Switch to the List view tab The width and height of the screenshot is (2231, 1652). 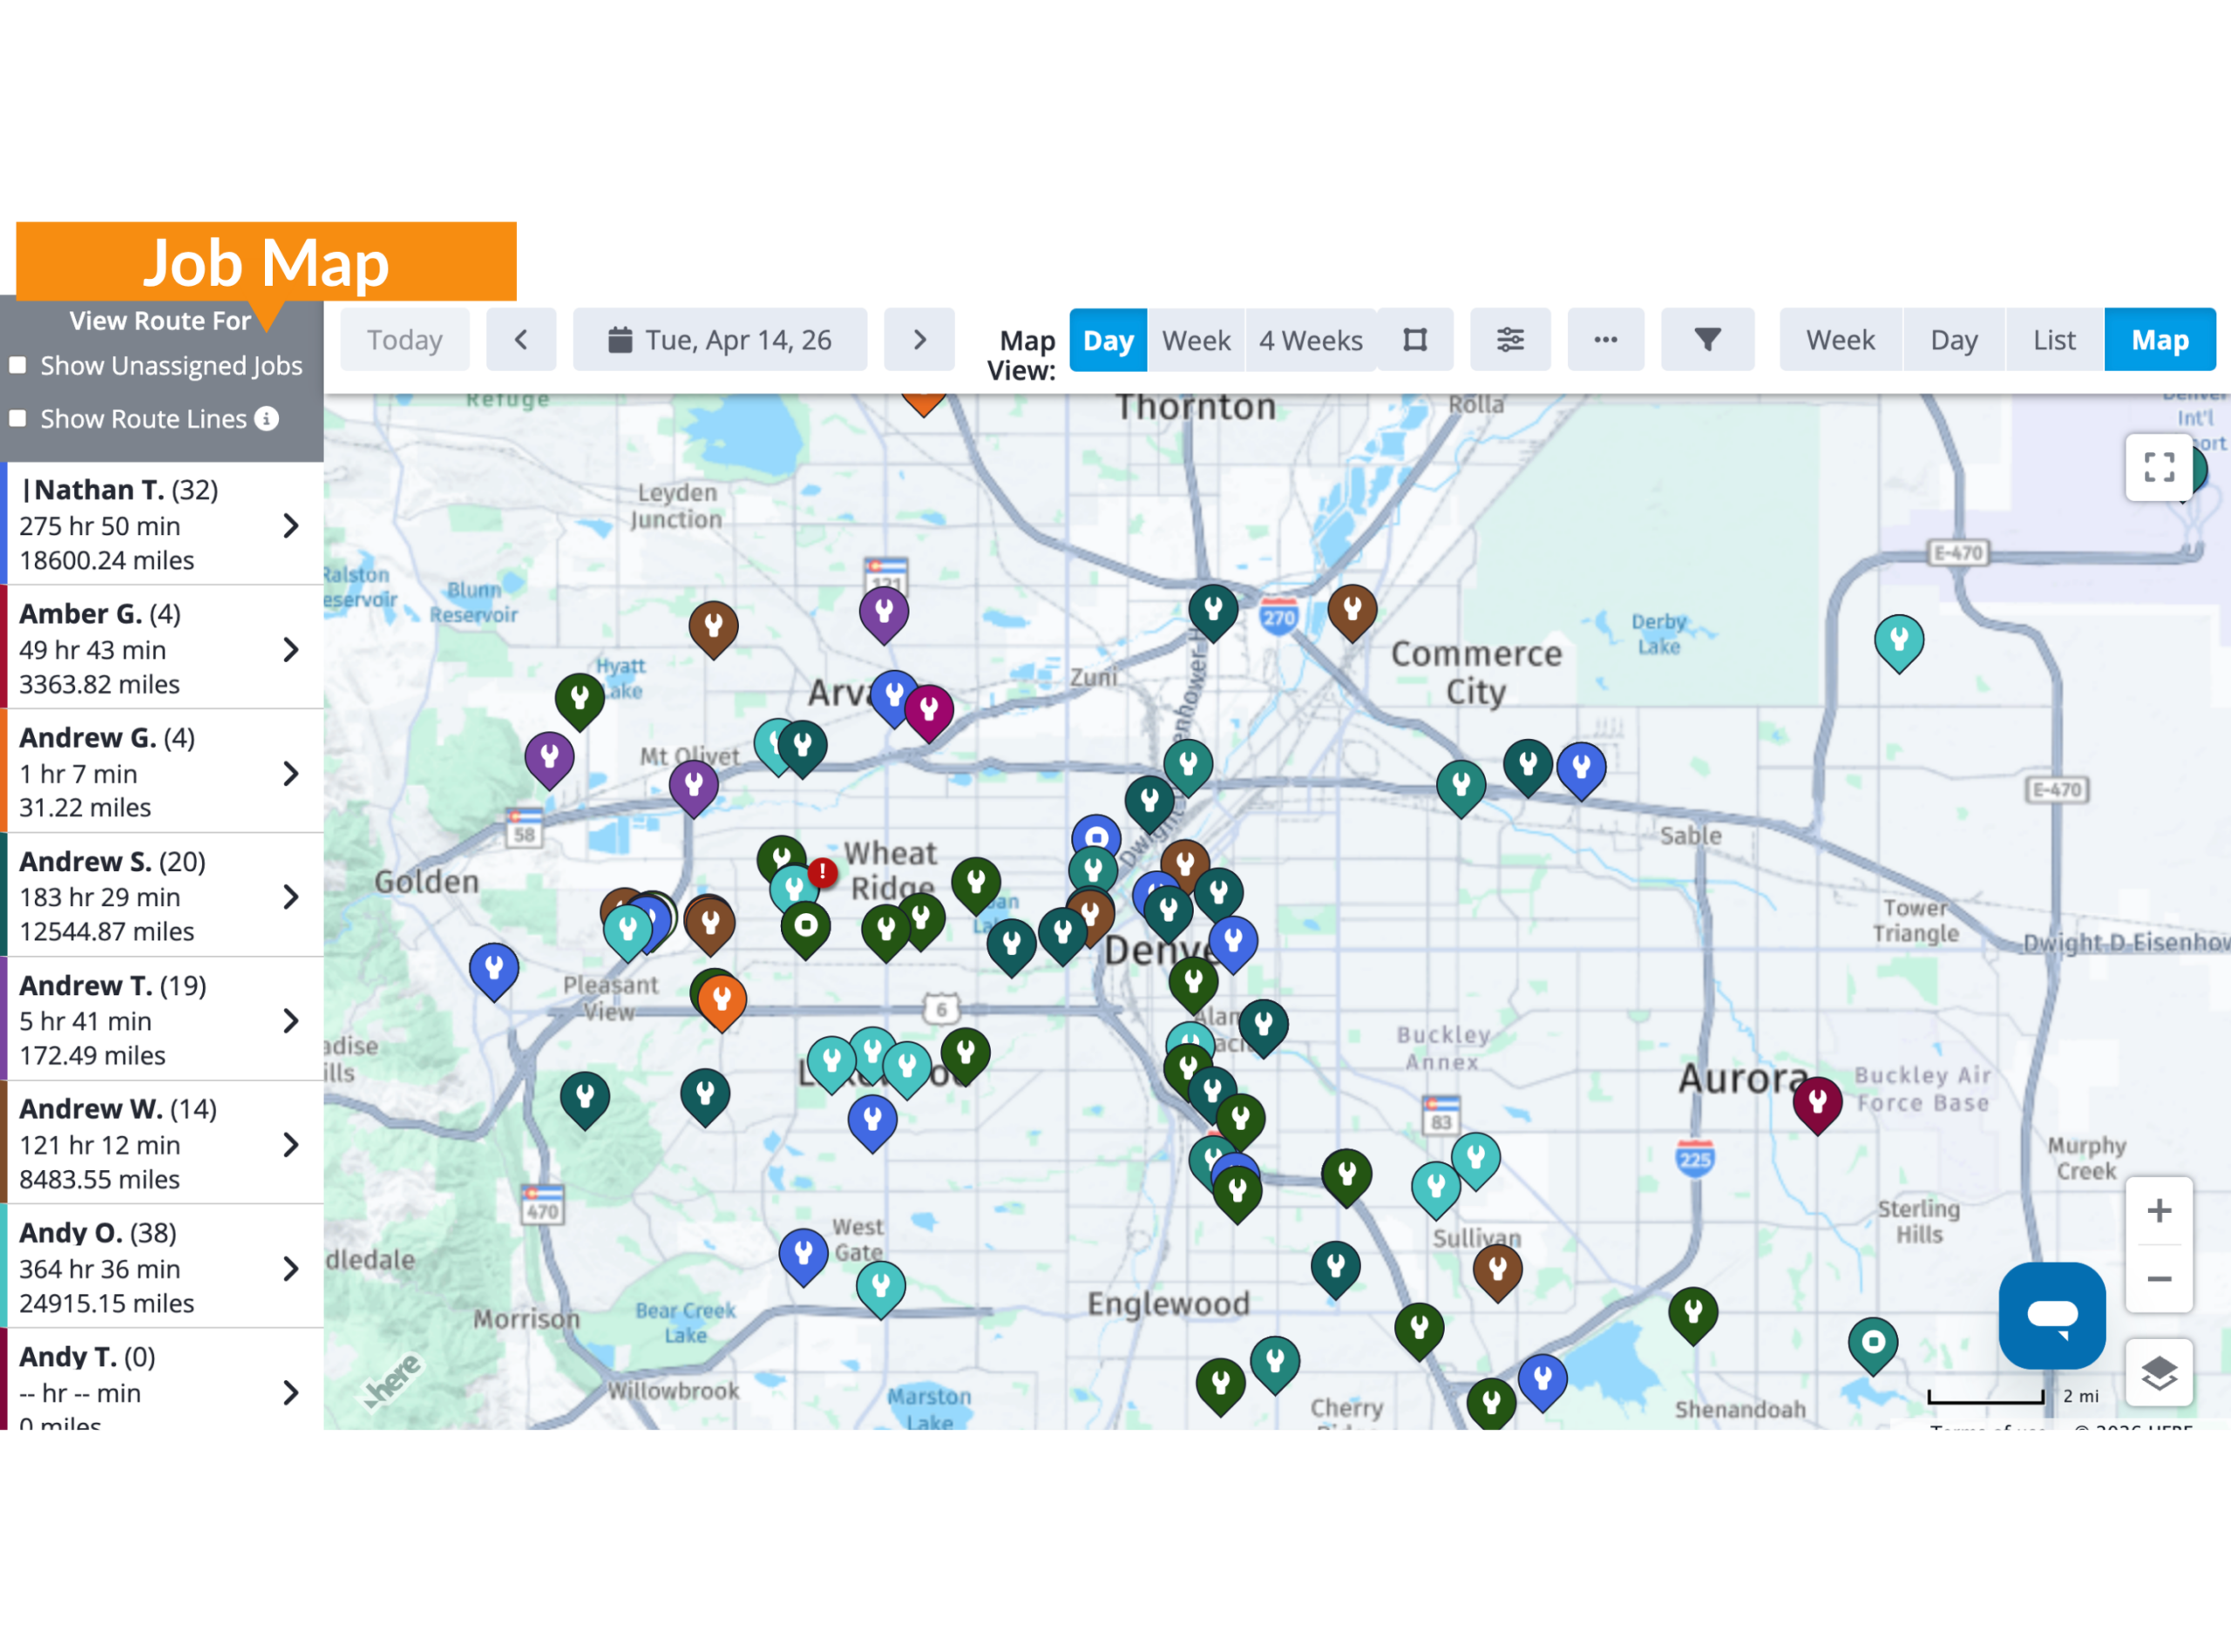[x=2053, y=340]
